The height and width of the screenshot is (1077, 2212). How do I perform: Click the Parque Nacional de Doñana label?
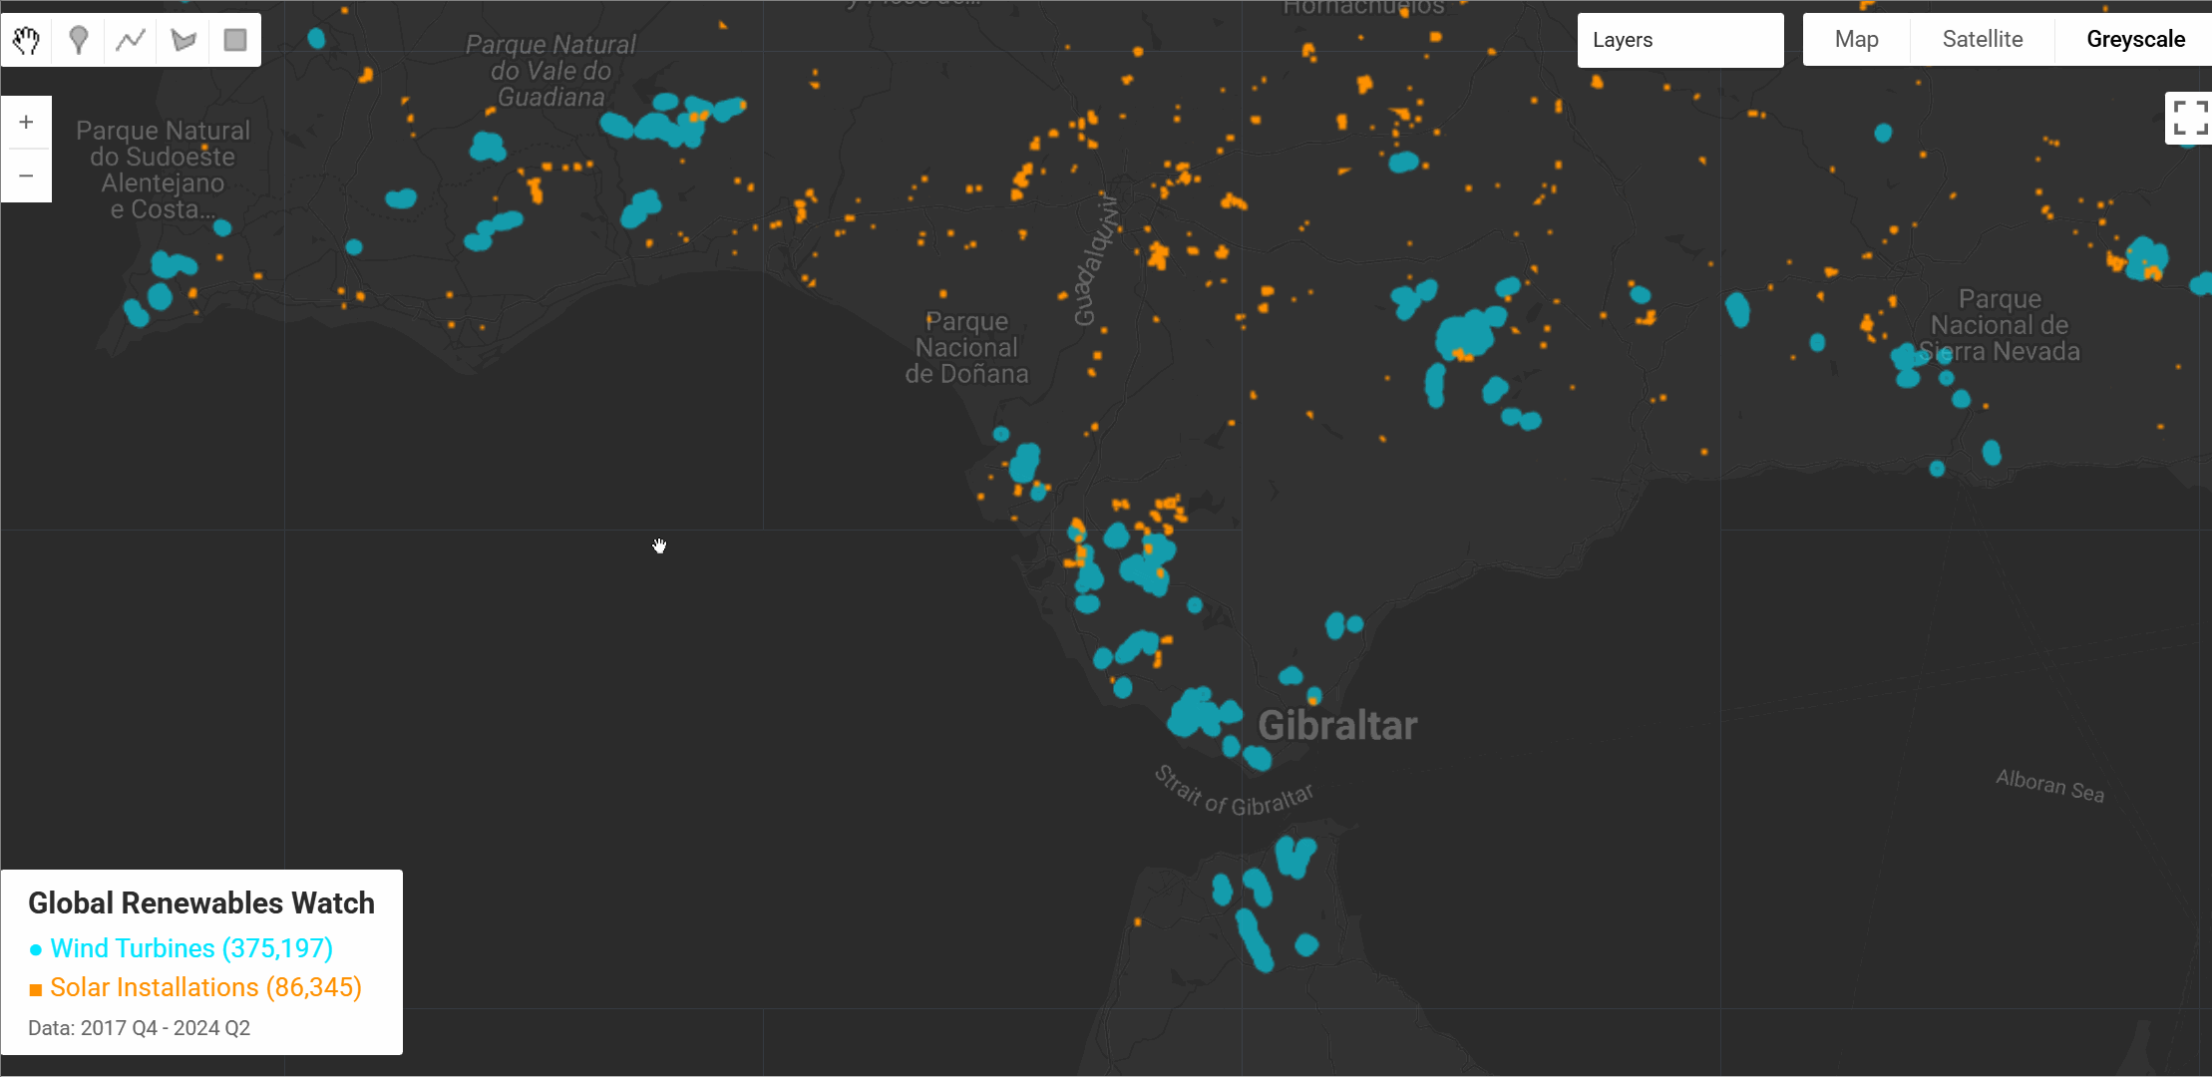[x=966, y=348]
